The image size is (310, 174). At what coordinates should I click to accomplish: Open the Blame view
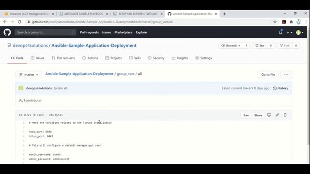pyautogui.click(x=258, y=115)
